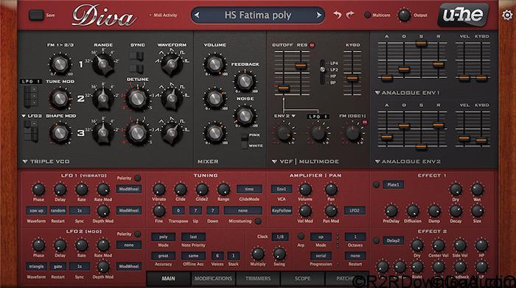Click the Tuning Vibrato knob
Screen dimensions: 516x288
coord(159,189)
